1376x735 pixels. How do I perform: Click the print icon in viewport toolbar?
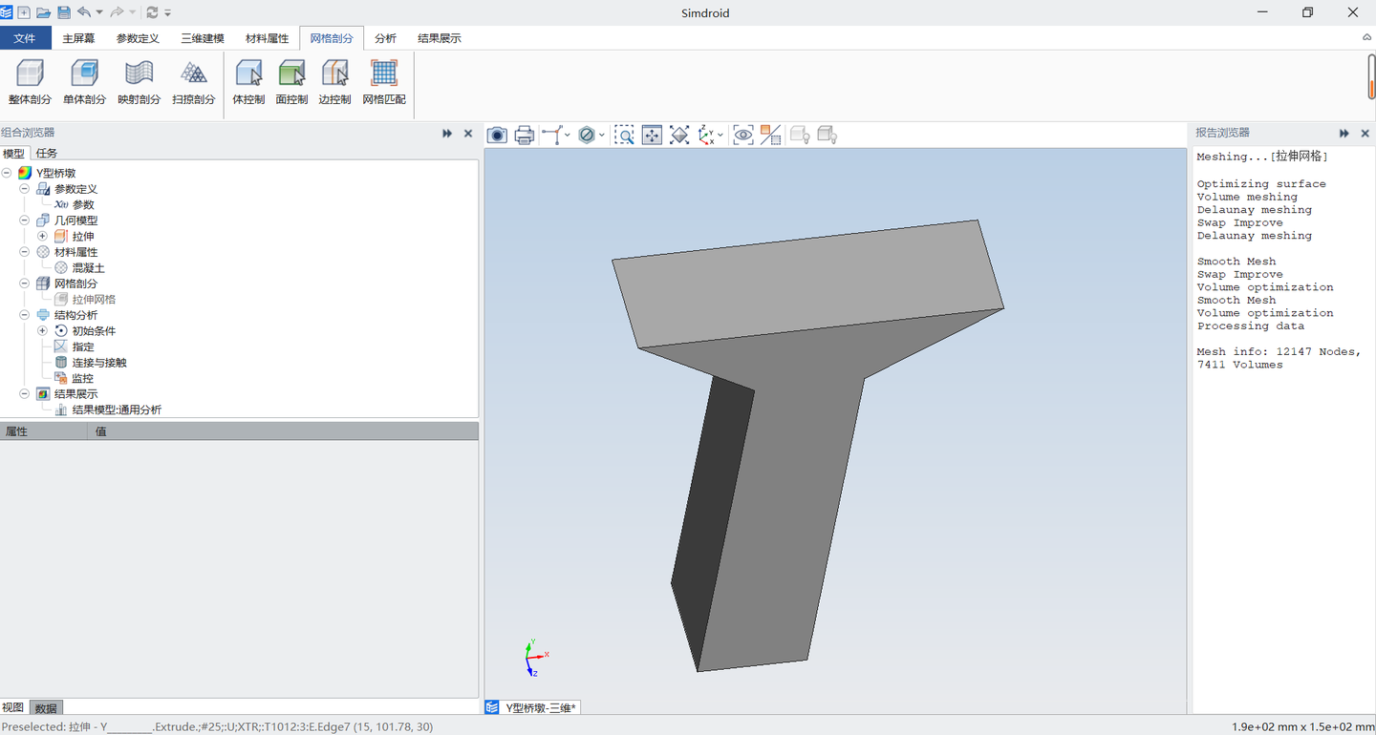(x=524, y=136)
